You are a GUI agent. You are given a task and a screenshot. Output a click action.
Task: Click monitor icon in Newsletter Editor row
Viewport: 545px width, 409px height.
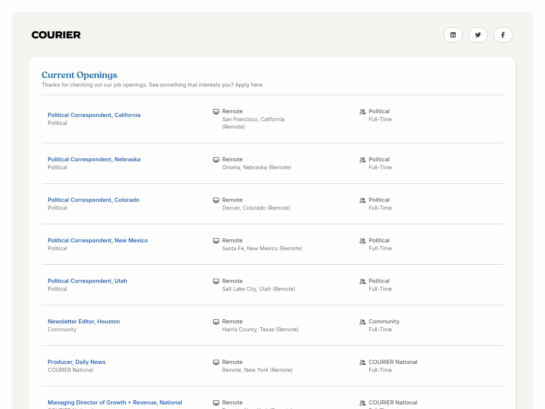(x=216, y=322)
